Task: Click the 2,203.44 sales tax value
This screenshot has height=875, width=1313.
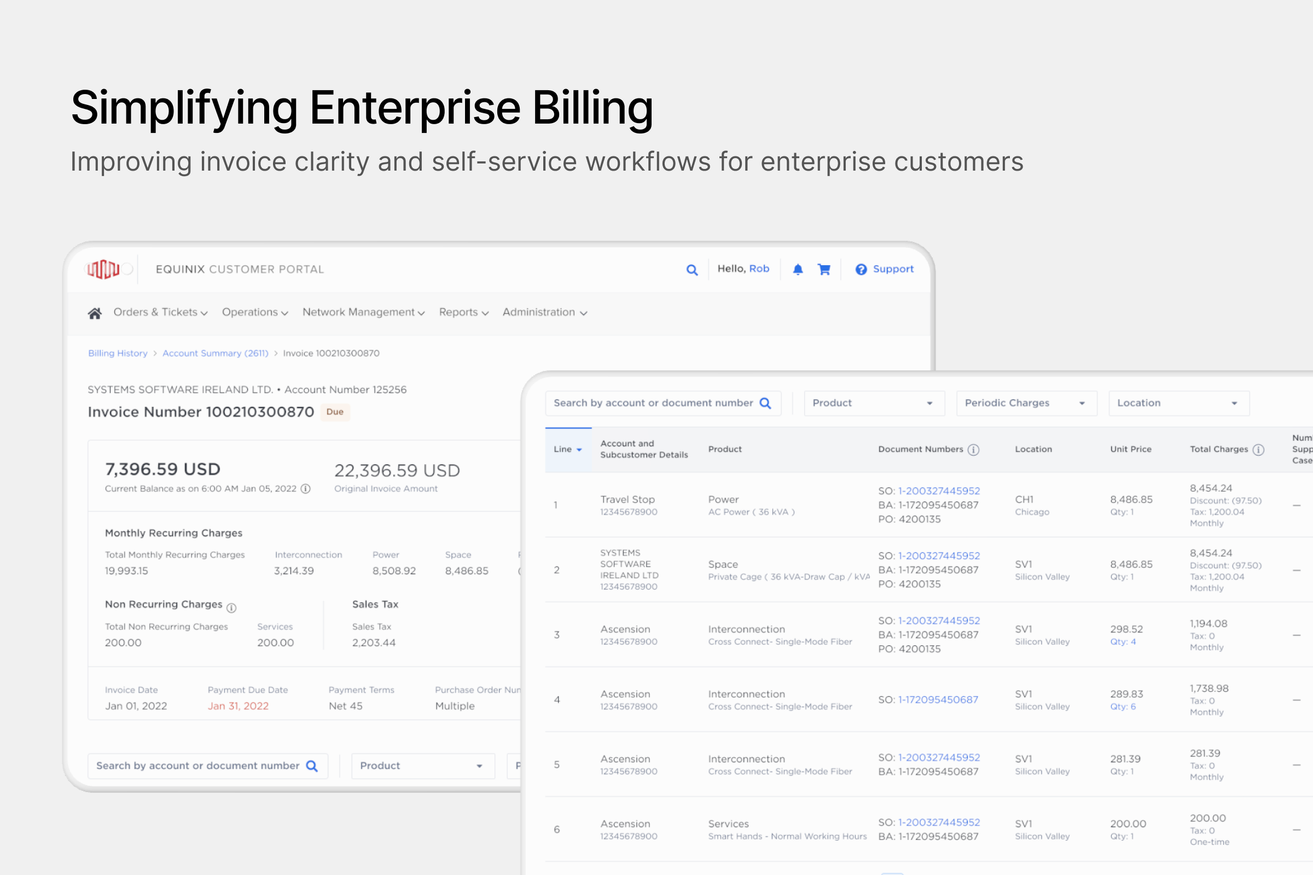Action: (x=374, y=643)
